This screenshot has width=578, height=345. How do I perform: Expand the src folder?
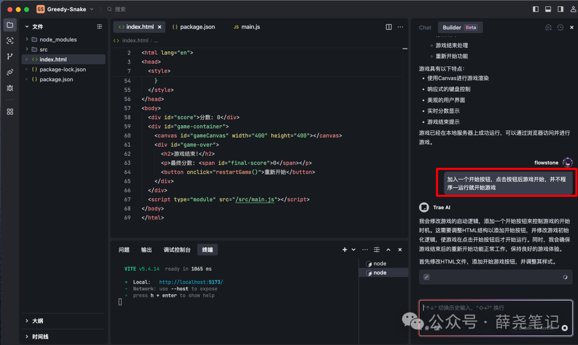(27, 49)
